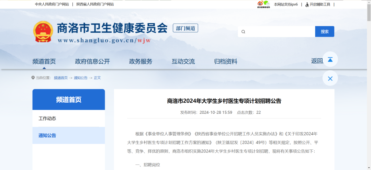Click the magnifier icon in search box
371x170 pixels.
pos(243,32)
